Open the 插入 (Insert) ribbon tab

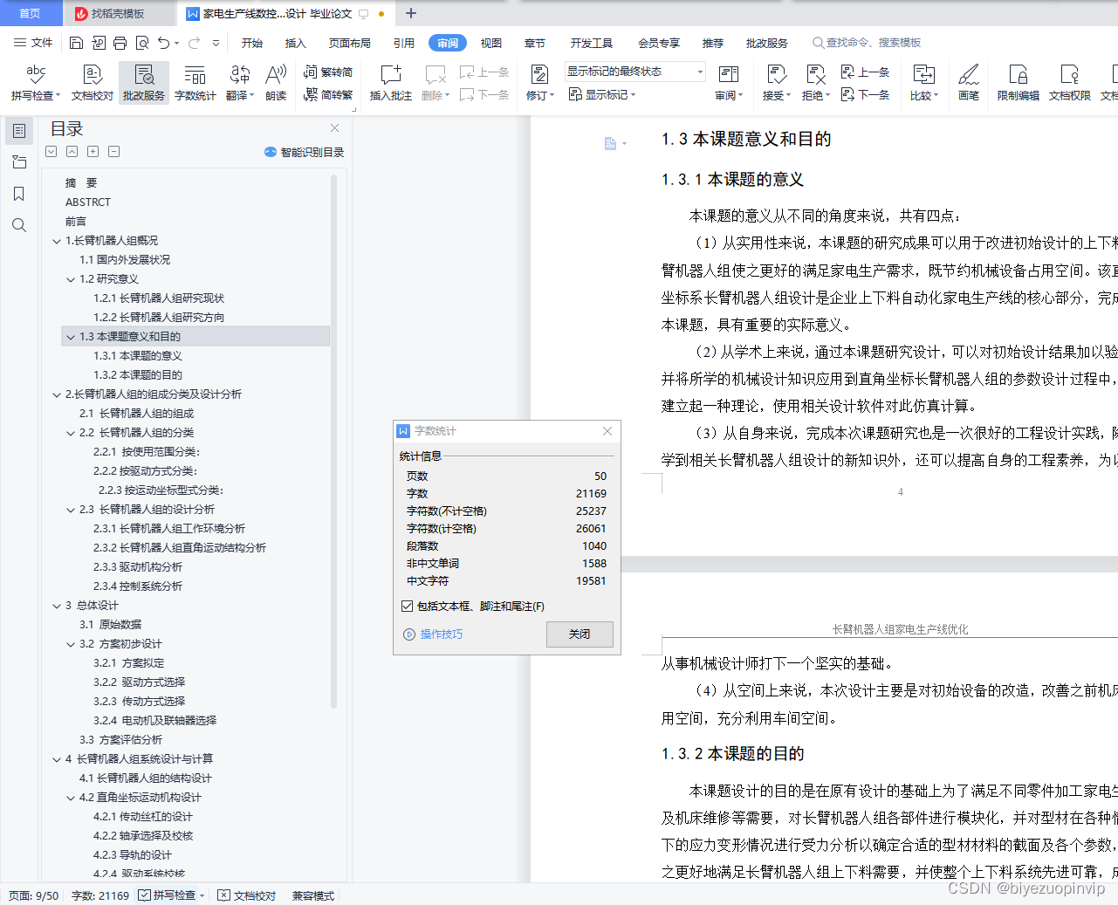coord(296,43)
